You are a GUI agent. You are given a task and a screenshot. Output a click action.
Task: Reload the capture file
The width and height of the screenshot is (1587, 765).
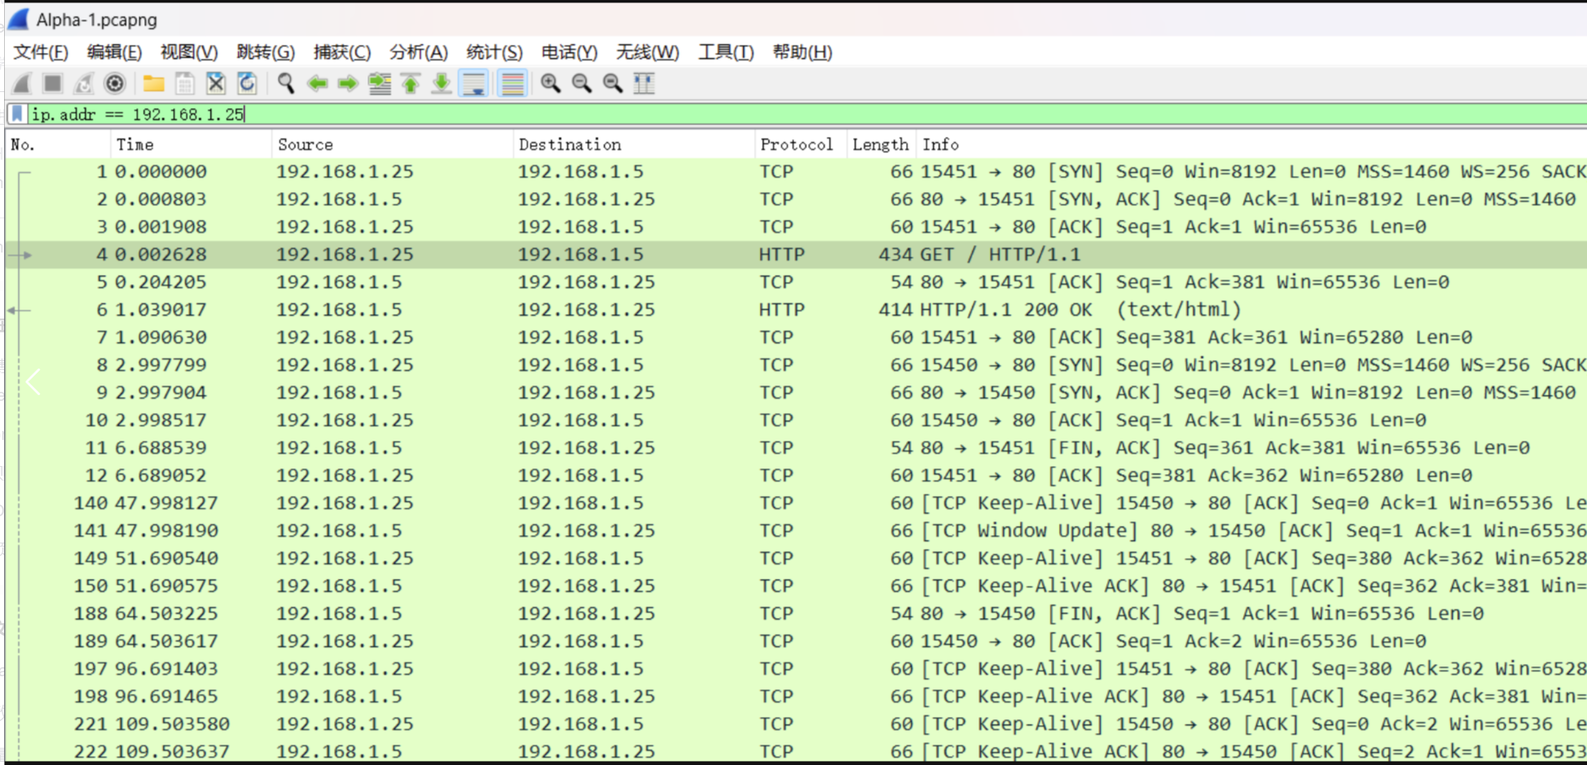pos(247,83)
